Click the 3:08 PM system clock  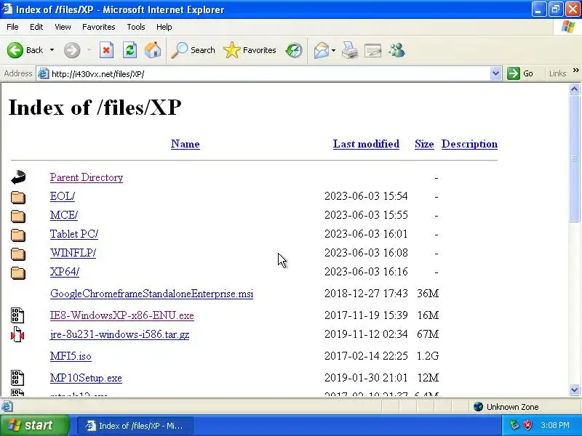[x=555, y=425]
